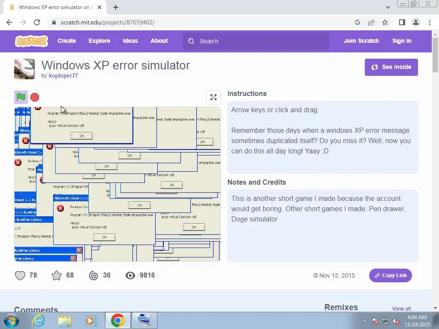439x329 pixels.
Task: Click the network tray icon
Action: tap(385, 321)
